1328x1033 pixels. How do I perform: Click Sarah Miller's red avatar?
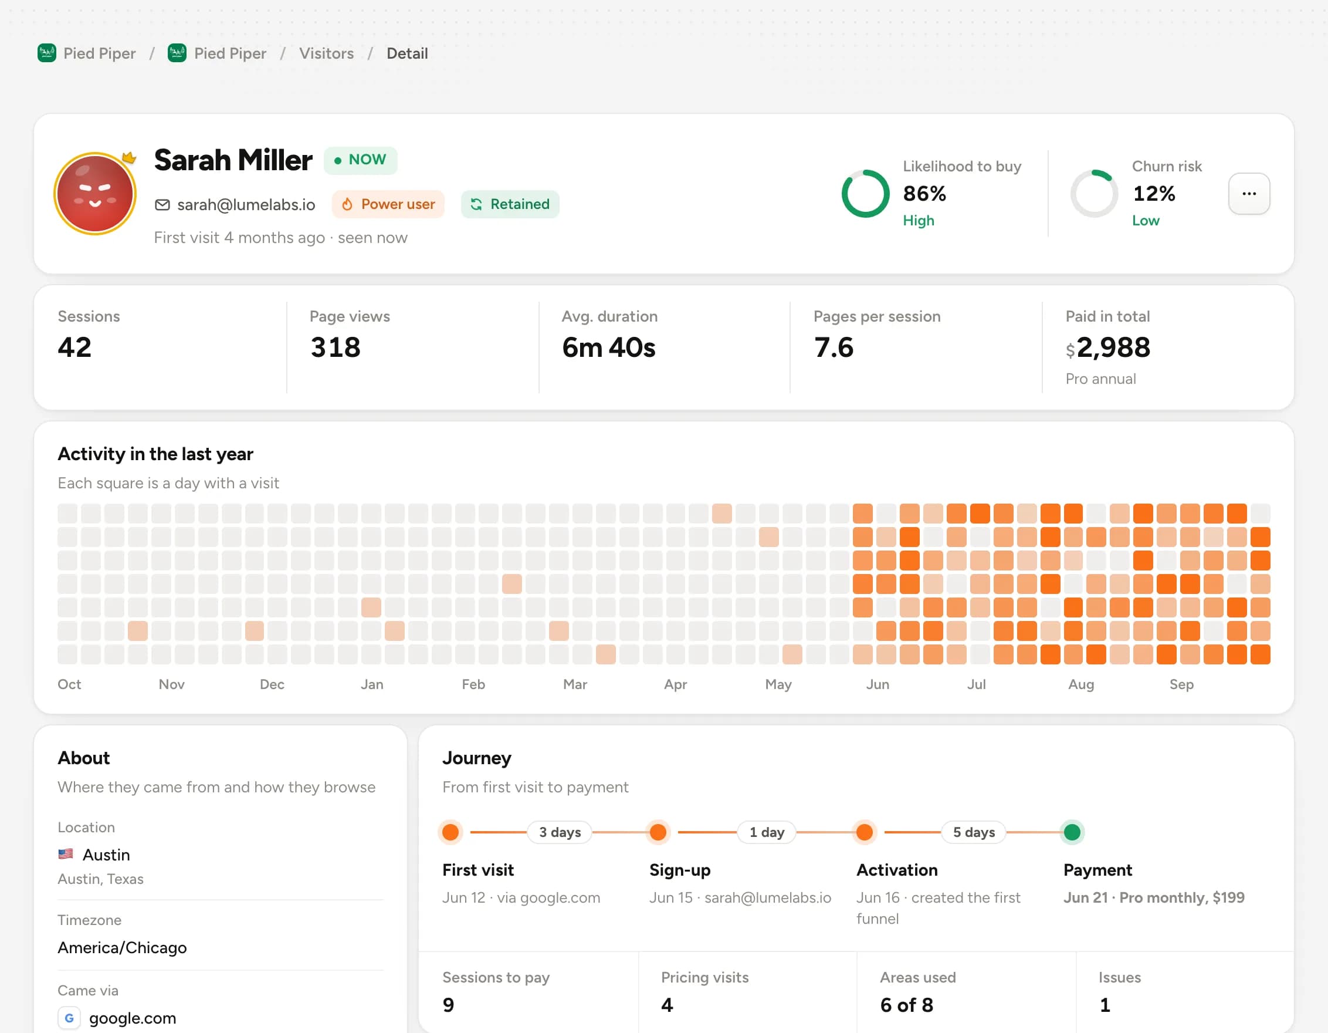pos(95,194)
